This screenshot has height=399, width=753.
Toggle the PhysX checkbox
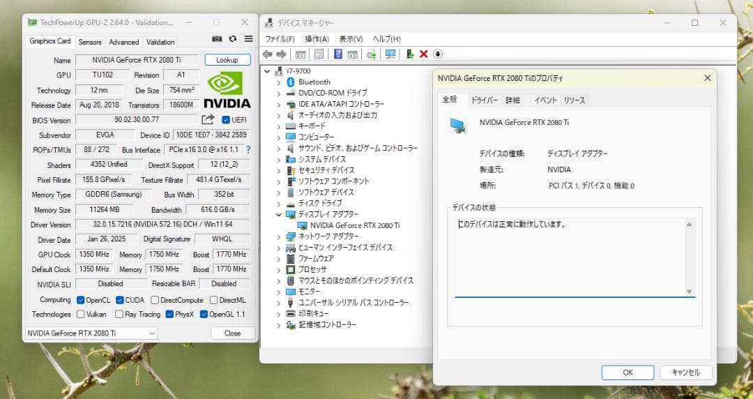(169, 314)
